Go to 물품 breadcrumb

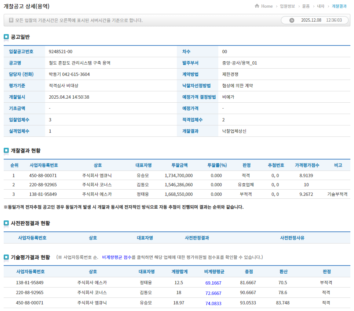point(306,6)
